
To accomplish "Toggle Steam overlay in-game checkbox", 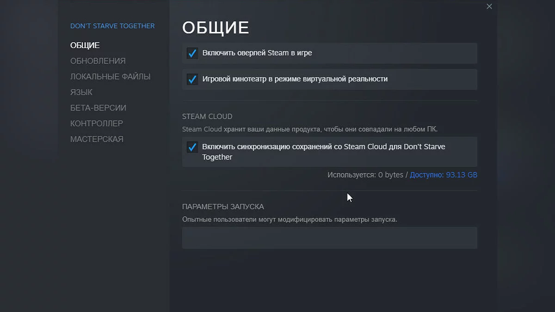I will [192, 53].
